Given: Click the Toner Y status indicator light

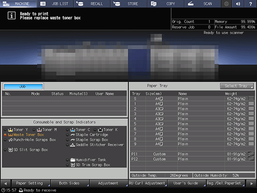Looking at the screenshot, I should pos(5,130).
